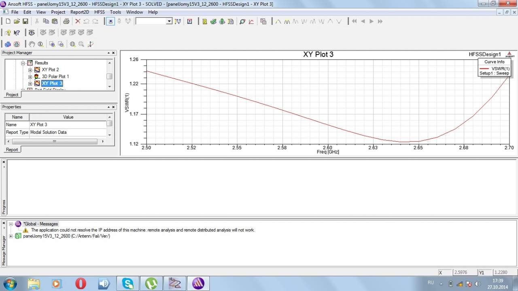Select 3D Polar Plot 1 in tree
This screenshot has height=291, width=518.
click(x=55, y=76)
